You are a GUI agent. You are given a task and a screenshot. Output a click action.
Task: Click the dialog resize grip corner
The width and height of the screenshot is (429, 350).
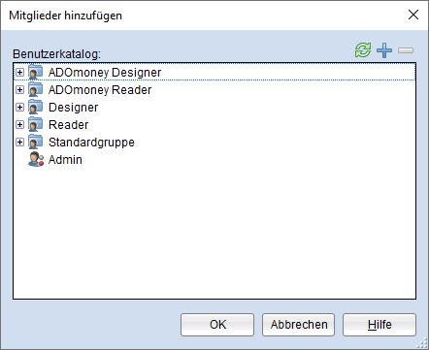tap(423, 343)
